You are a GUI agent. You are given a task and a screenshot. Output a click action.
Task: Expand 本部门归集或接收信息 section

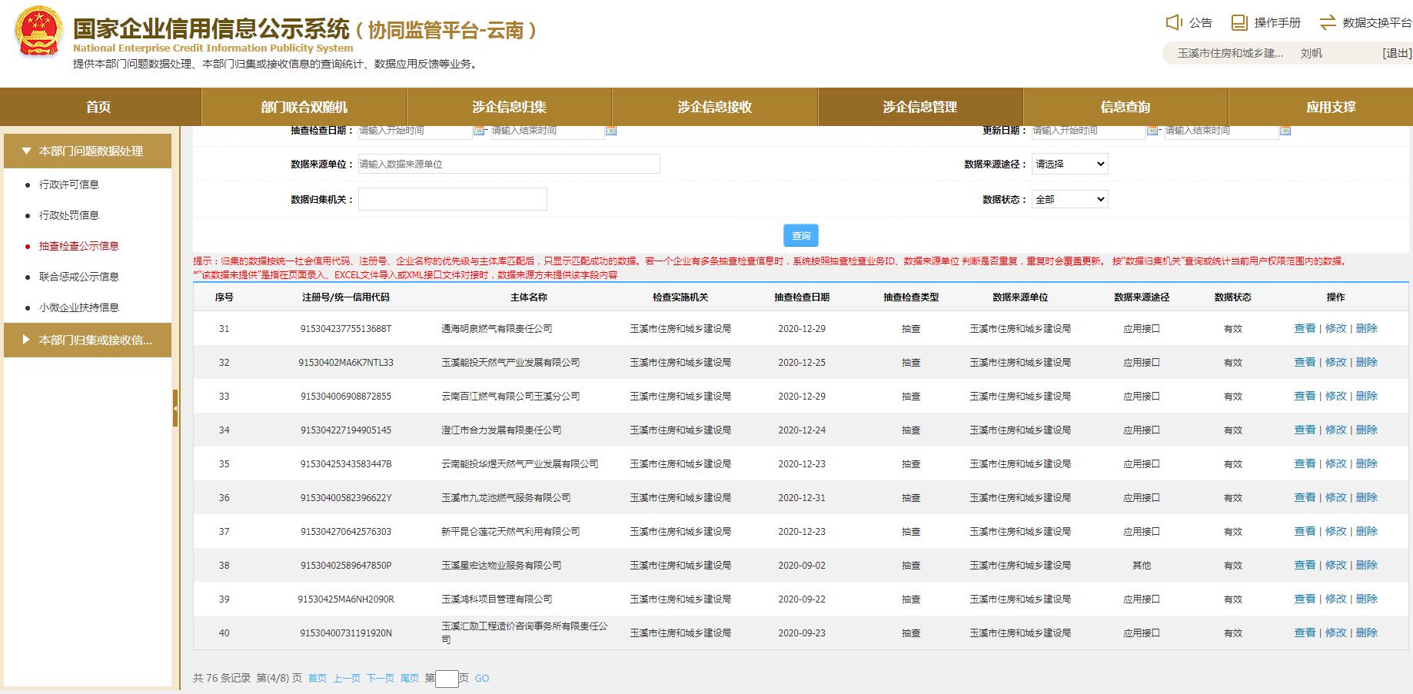pyautogui.click(x=88, y=340)
